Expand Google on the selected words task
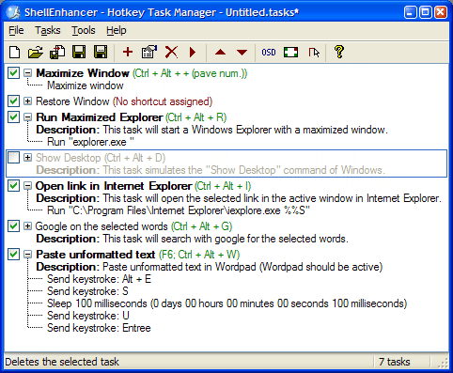Image resolution: width=453 pixels, height=373 pixels. [28, 226]
